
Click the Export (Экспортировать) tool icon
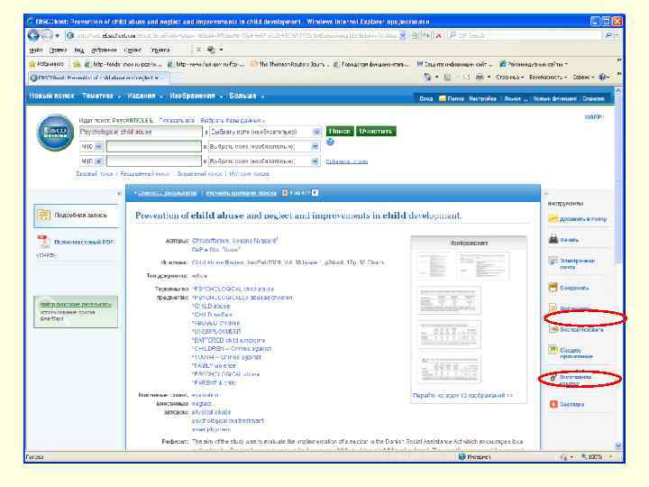pyautogui.click(x=553, y=329)
